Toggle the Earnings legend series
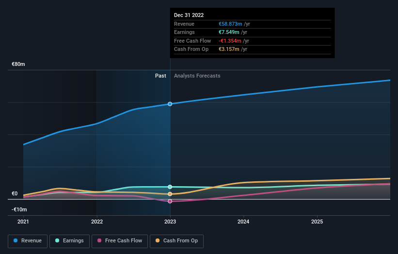The width and height of the screenshot is (398, 254). [69, 241]
